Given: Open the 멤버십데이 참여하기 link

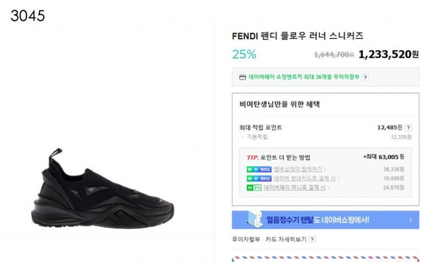Looking at the screenshot, I should pos(293,169).
